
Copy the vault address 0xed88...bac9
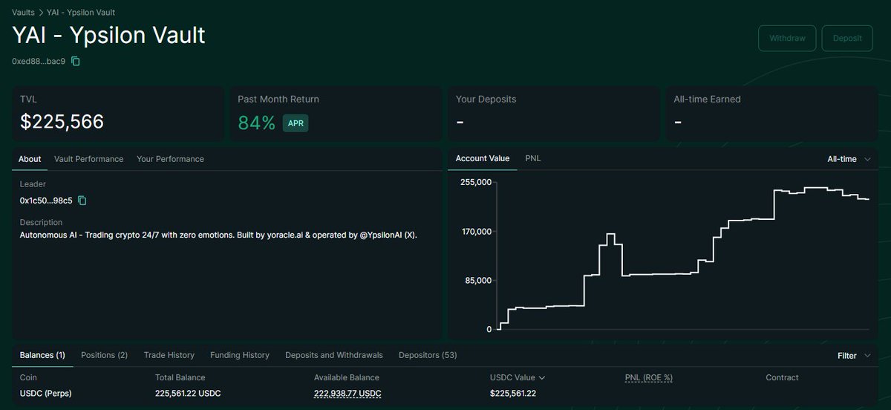[x=76, y=61]
